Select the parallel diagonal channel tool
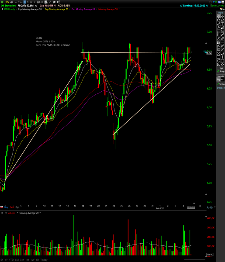Viewport: 225px width, 262px height. click(222, 49)
